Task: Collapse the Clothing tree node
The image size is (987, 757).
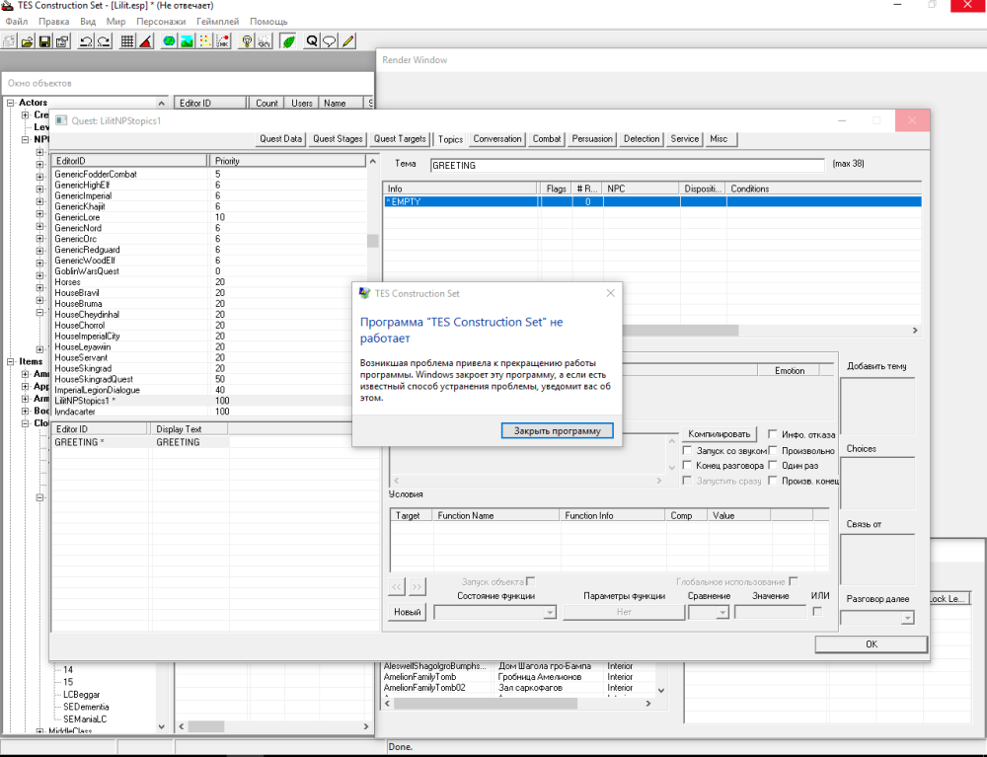Action: [26, 423]
